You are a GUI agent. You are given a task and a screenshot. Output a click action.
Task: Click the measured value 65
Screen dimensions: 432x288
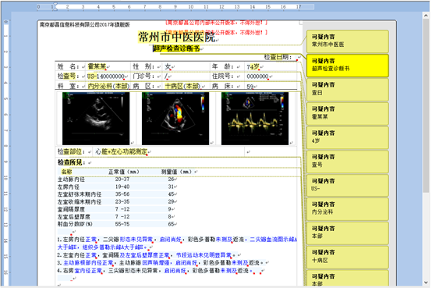point(171,224)
